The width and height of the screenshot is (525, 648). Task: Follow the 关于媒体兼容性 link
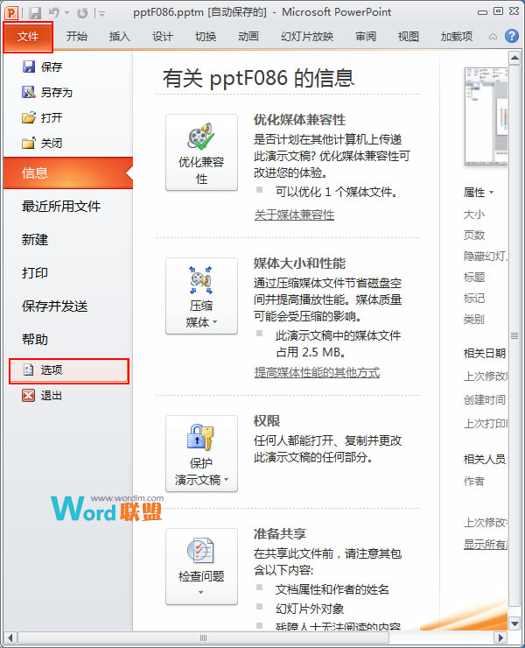pyautogui.click(x=294, y=215)
